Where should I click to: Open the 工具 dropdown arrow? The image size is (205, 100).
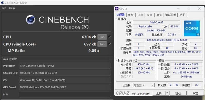(x=167, y=93)
